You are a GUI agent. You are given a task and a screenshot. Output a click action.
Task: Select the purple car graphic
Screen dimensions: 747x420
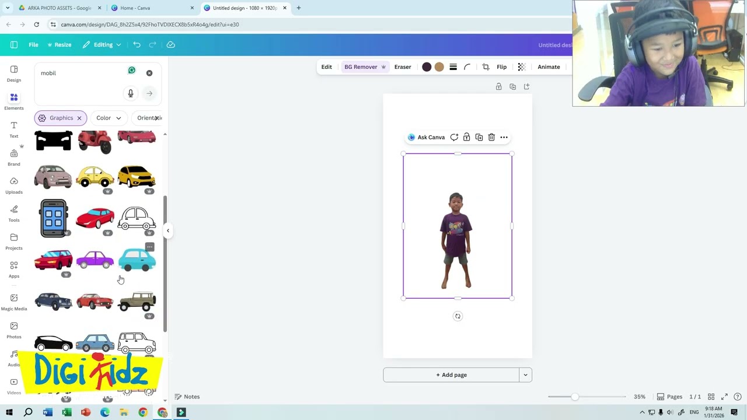(95, 260)
